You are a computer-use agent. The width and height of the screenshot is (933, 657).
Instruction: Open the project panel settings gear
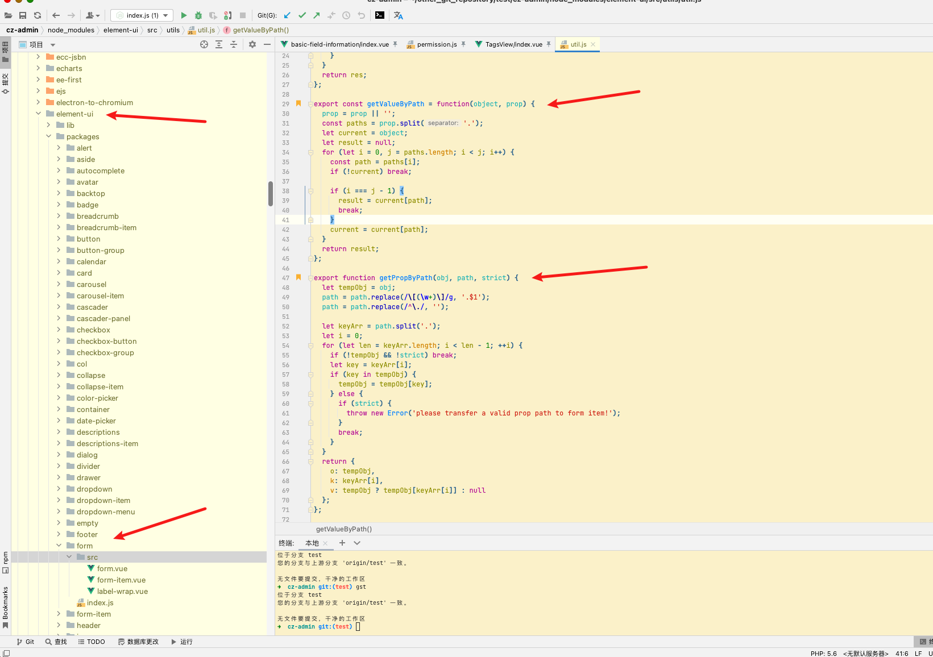(252, 44)
